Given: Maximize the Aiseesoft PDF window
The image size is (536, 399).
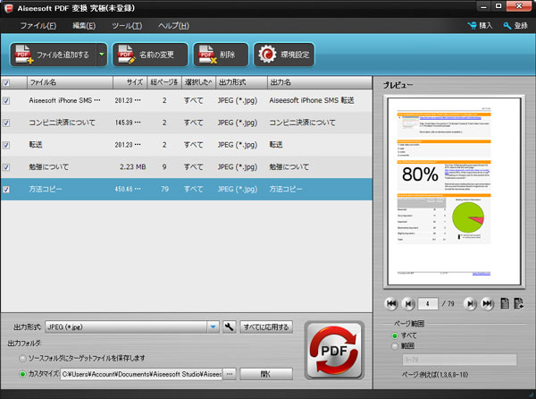Looking at the screenshot, I should (498, 6).
